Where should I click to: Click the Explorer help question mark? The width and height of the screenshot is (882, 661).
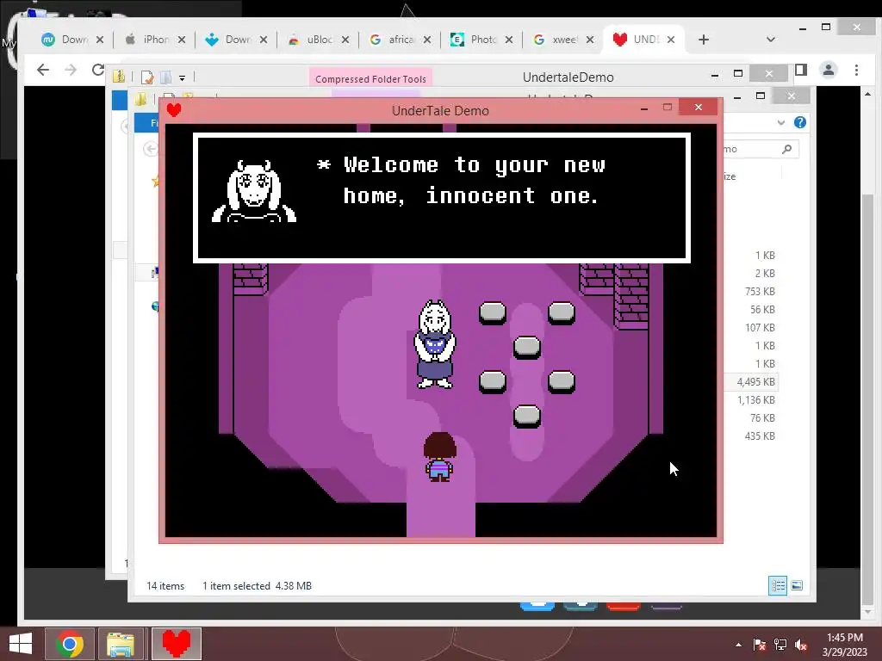pyautogui.click(x=800, y=122)
